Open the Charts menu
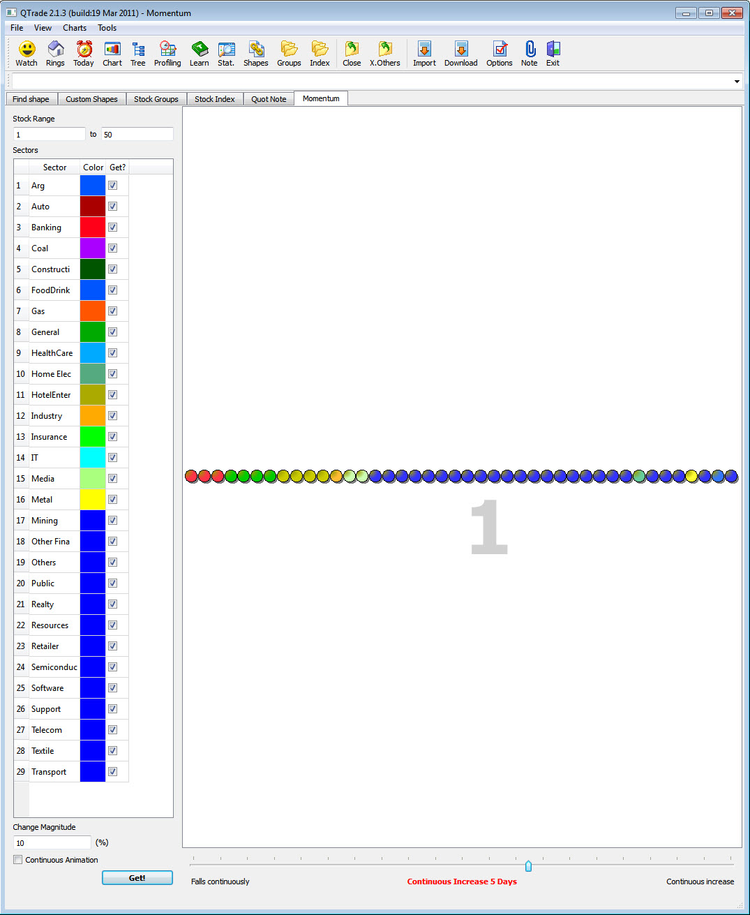750x915 pixels. coord(74,28)
